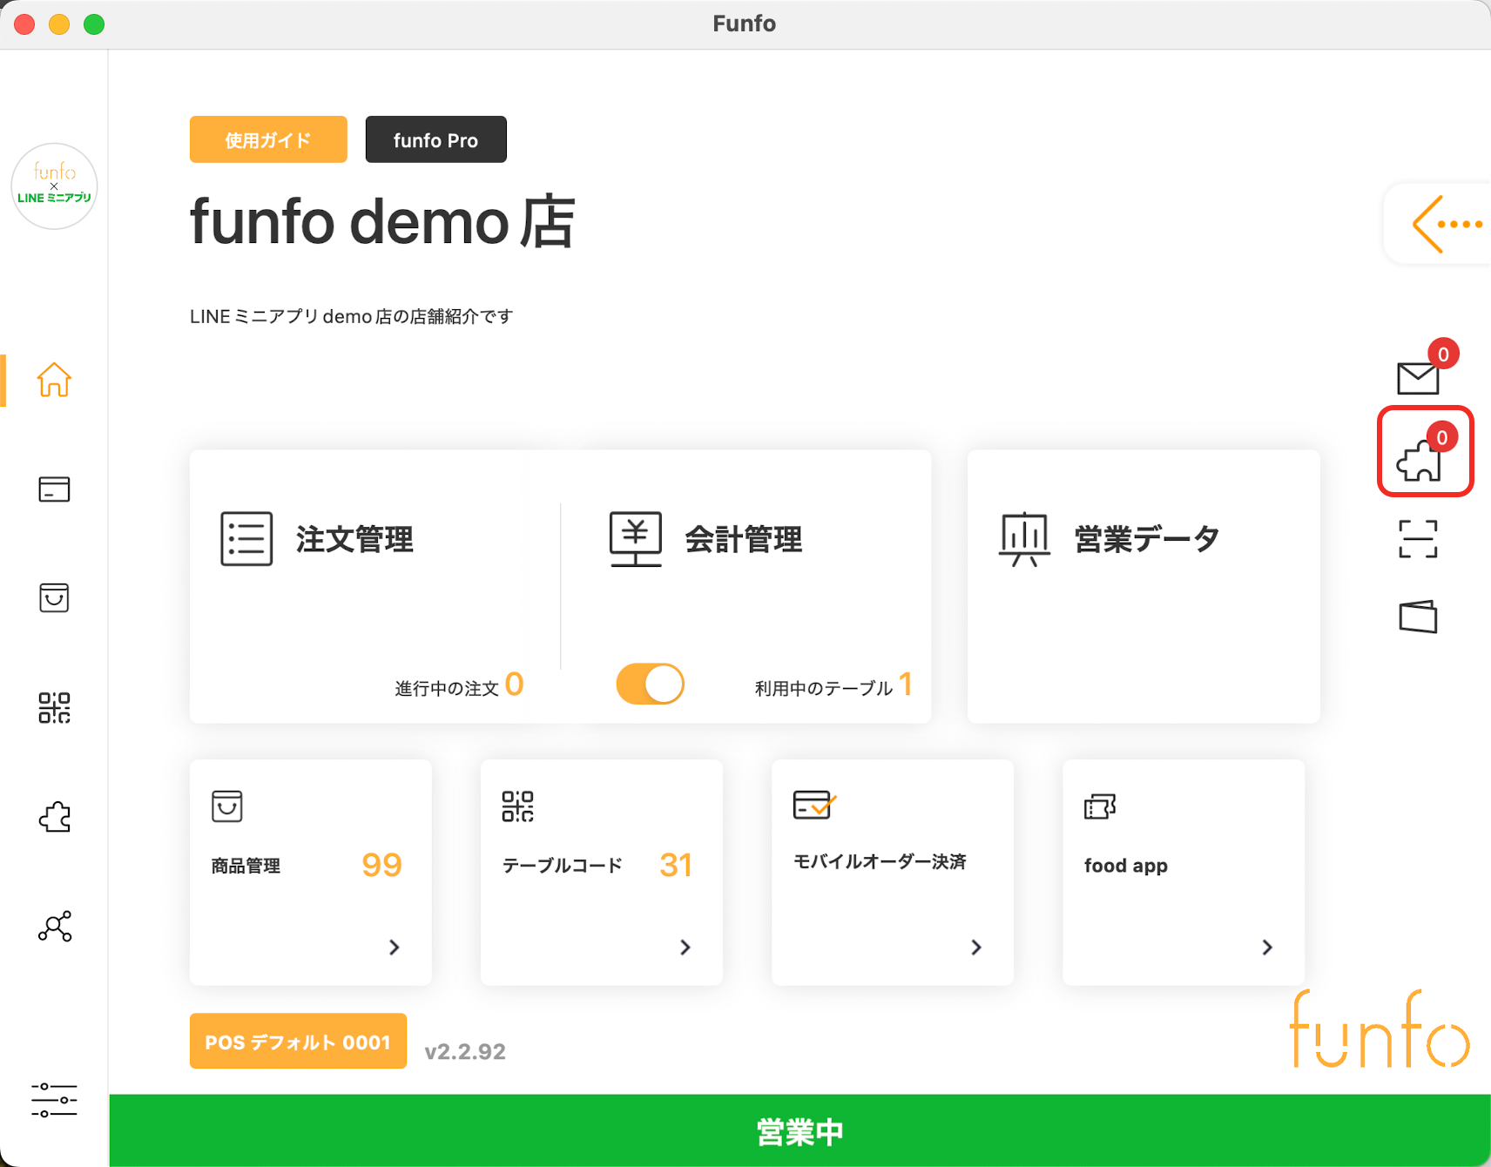Click the green macOS zoom window button
The width and height of the screenshot is (1491, 1167).
[x=94, y=24]
